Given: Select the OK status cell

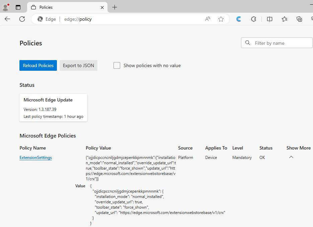Looking at the screenshot, I should [x=262, y=158].
